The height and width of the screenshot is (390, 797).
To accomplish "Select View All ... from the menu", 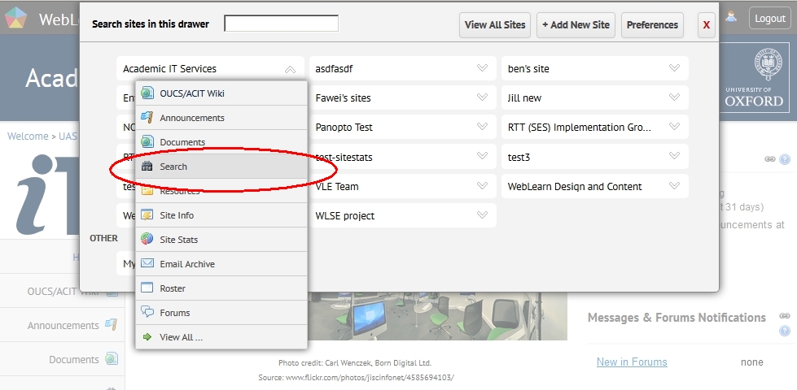I will coord(181,337).
